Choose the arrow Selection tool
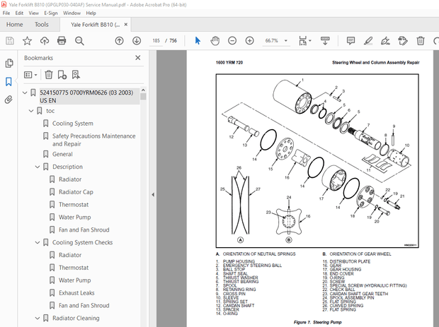Image resolution: width=439 pixels, height=327 pixels. (x=198, y=41)
